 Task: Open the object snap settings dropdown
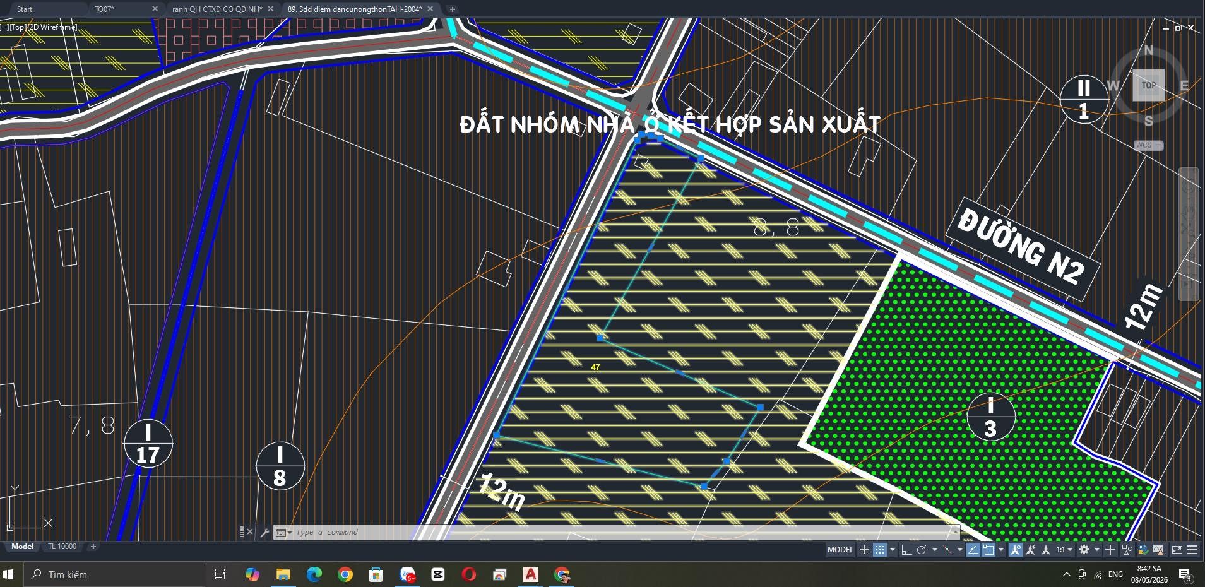1001,550
